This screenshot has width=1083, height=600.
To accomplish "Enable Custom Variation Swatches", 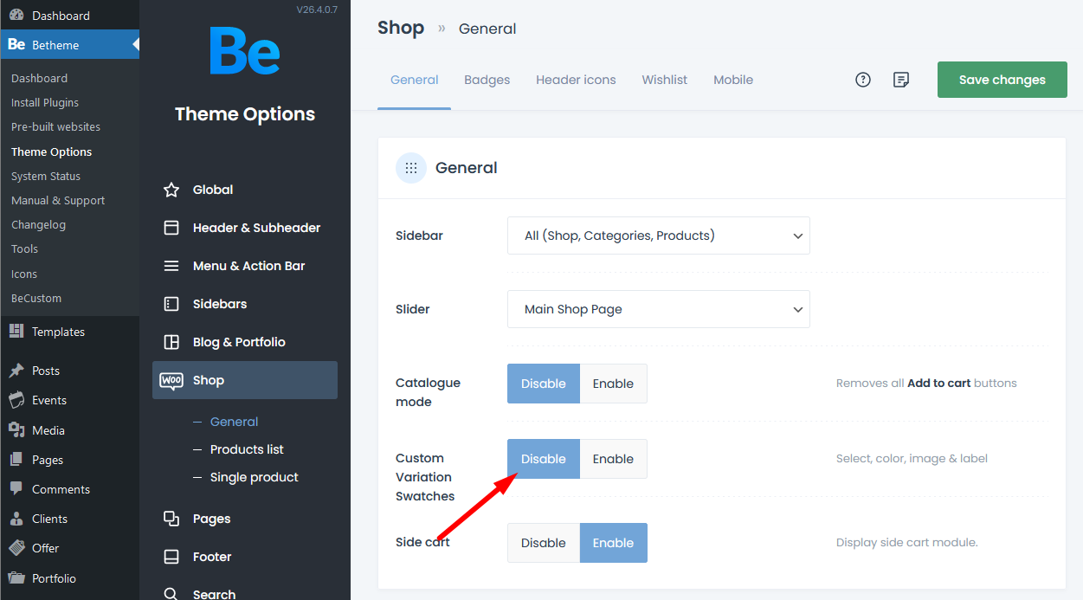I will (613, 459).
